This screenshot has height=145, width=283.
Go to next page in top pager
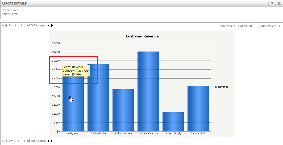point(49,25)
